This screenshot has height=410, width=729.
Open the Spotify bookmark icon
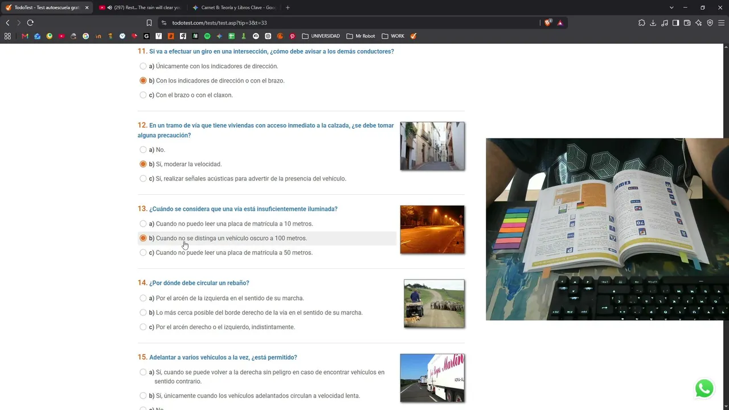point(207,36)
